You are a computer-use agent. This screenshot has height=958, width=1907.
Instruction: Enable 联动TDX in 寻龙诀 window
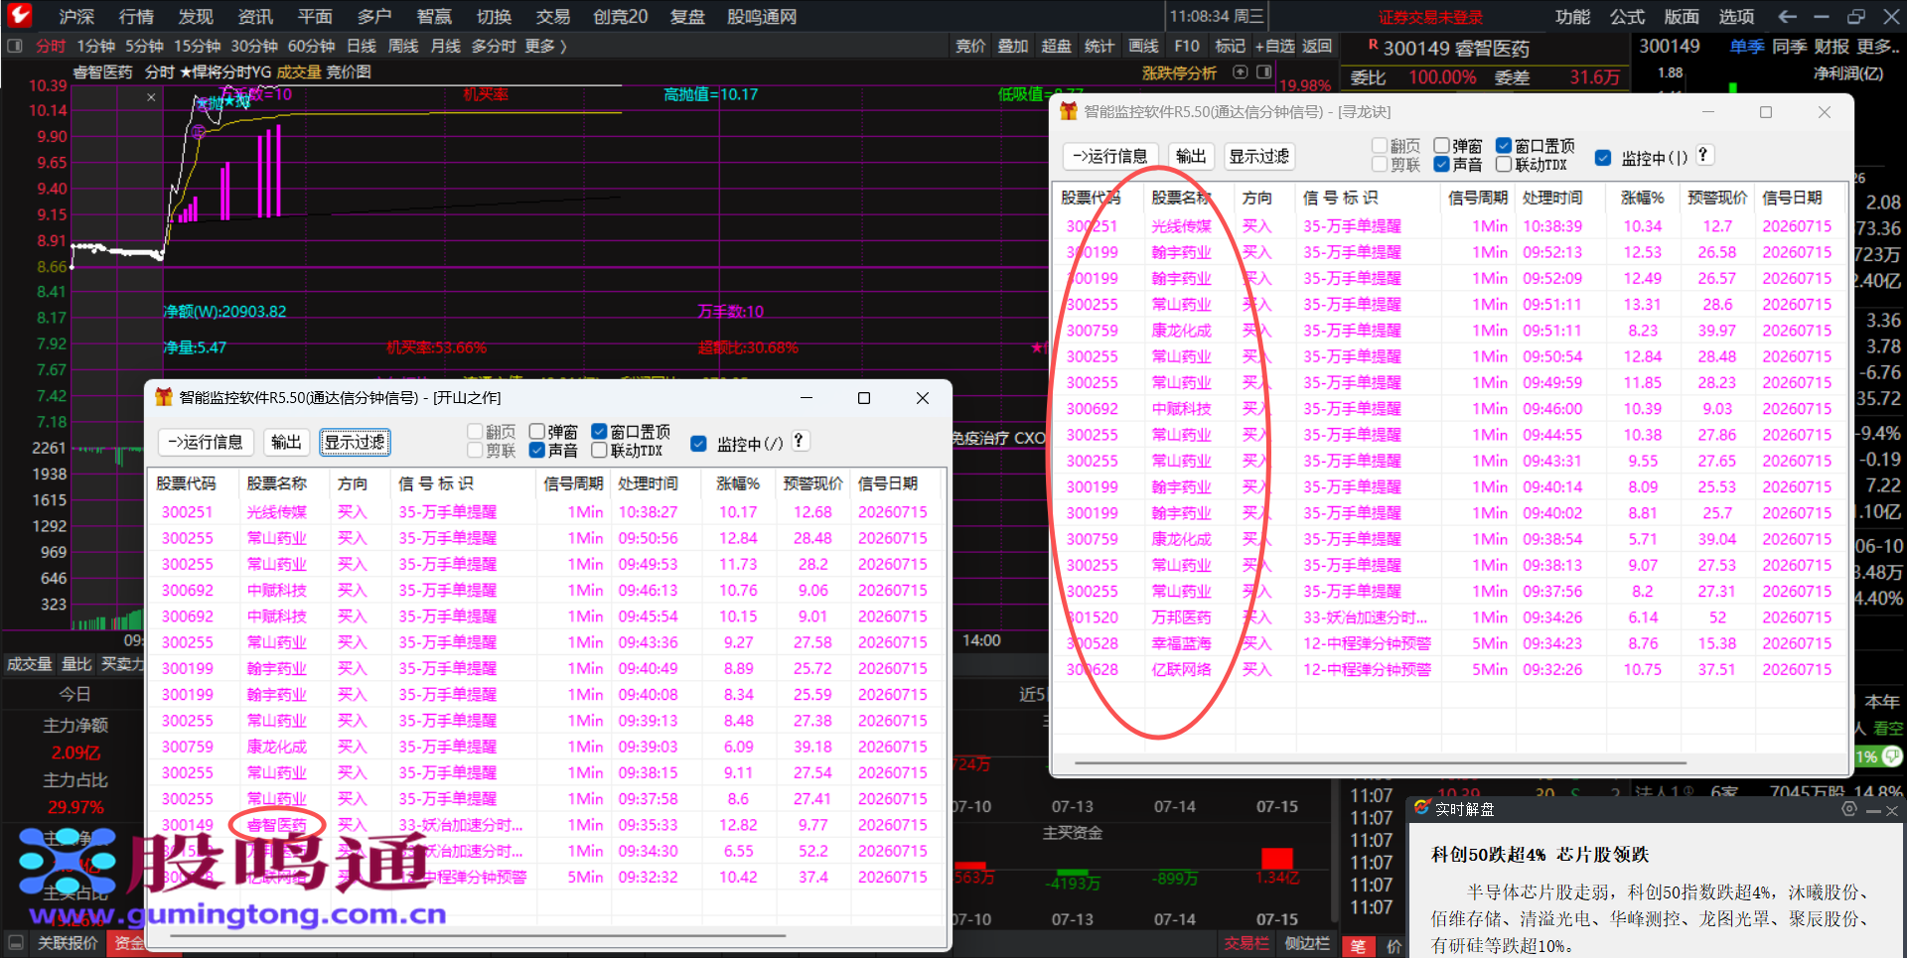coord(1504,165)
